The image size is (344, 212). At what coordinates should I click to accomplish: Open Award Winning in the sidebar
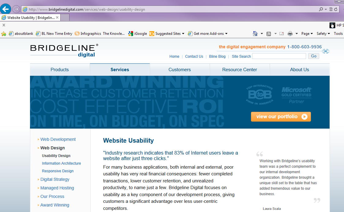click(54, 205)
